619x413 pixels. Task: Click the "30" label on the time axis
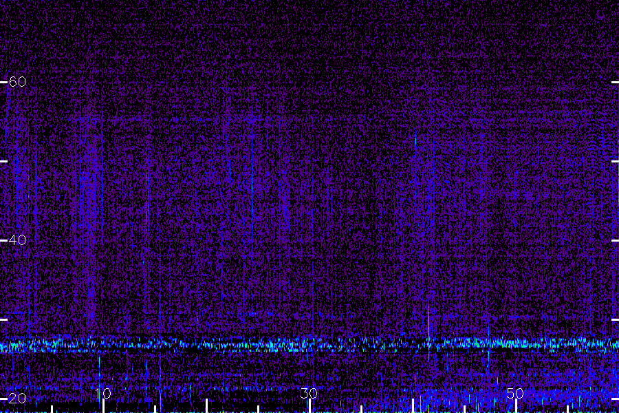(309, 393)
